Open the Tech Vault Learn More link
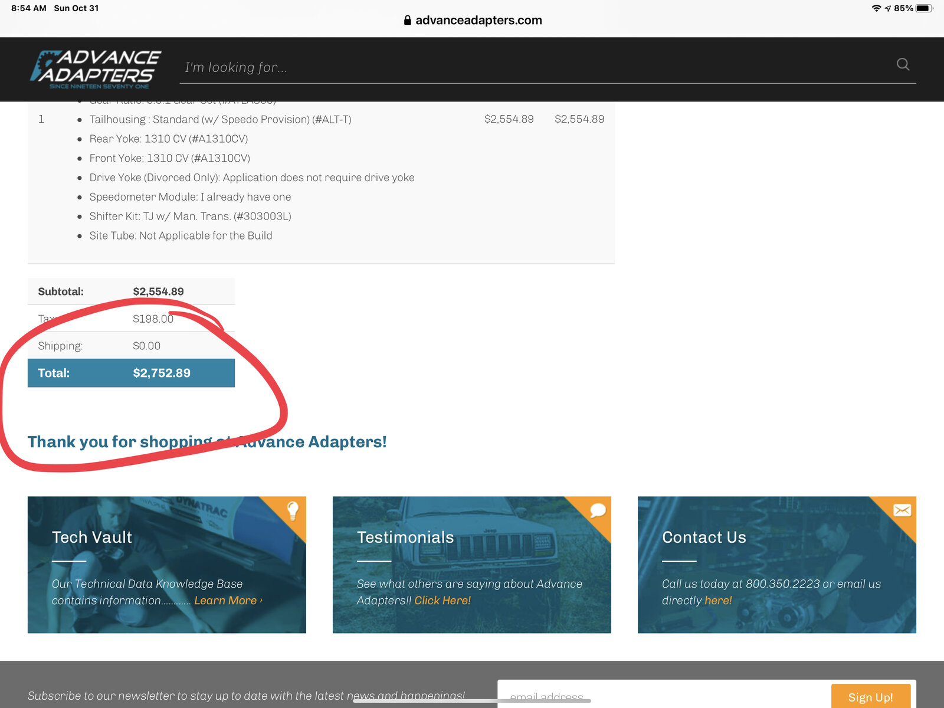Image resolution: width=944 pixels, height=708 pixels. (x=228, y=601)
